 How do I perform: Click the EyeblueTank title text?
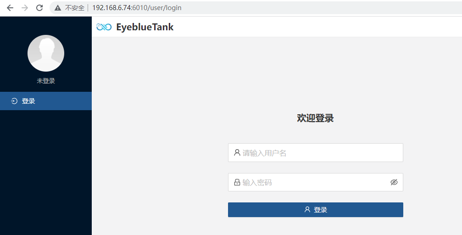click(145, 27)
